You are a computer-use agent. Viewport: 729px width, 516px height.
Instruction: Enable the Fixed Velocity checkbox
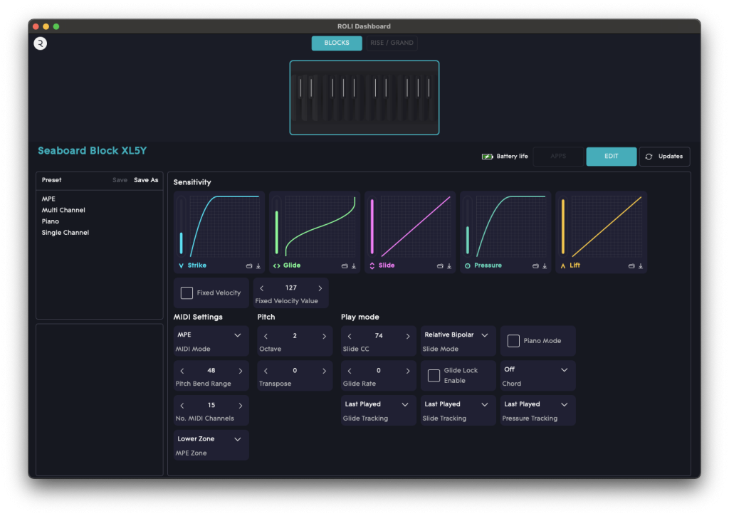tap(187, 293)
